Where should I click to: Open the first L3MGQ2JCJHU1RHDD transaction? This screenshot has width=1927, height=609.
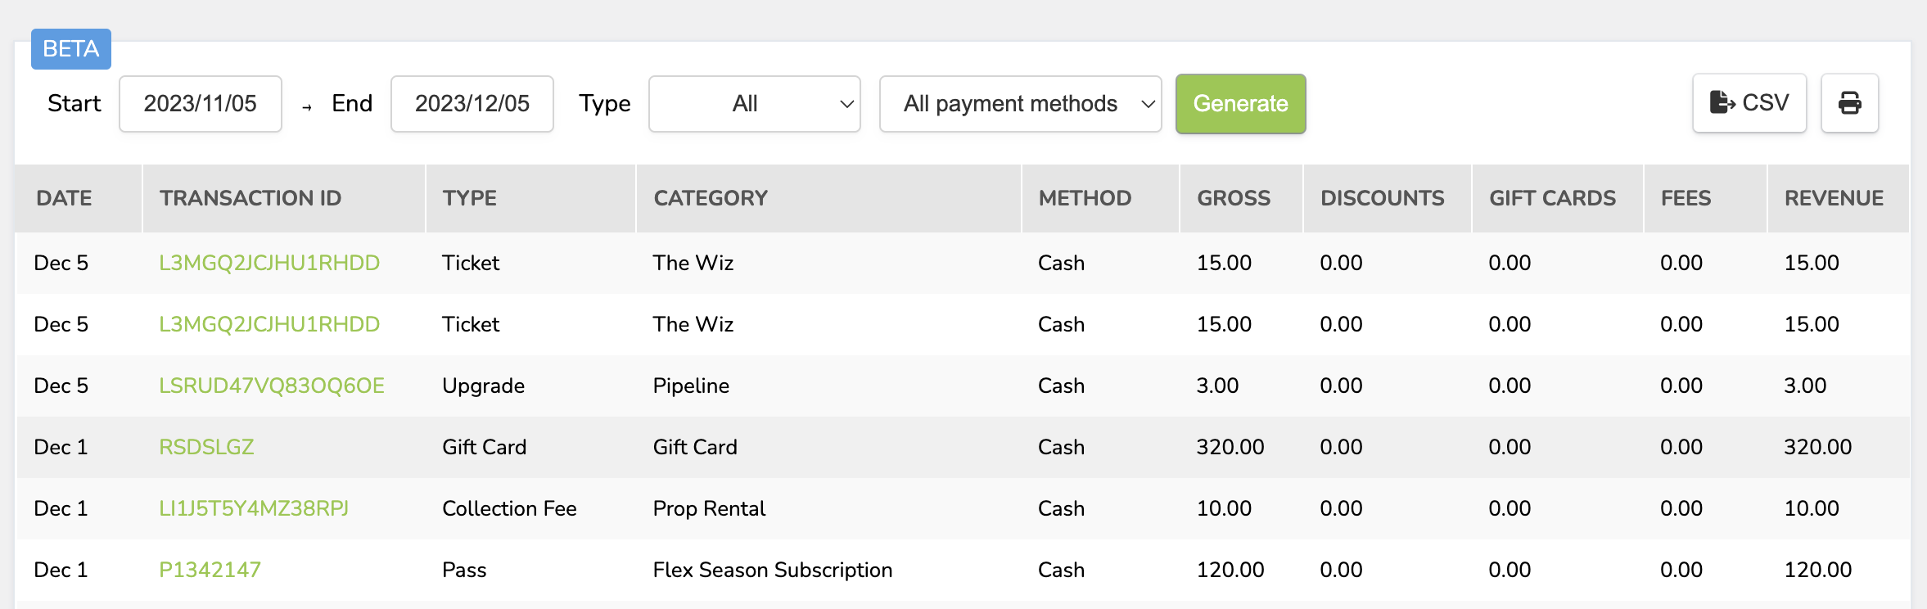coord(269,263)
